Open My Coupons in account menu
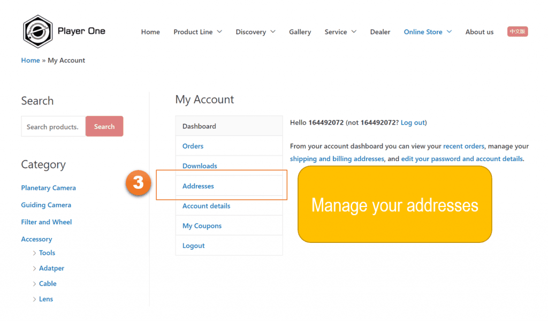 (x=202, y=226)
